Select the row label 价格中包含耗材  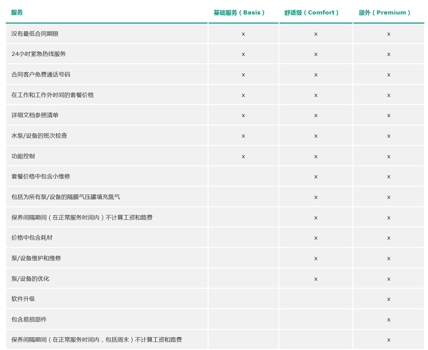coord(32,237)
